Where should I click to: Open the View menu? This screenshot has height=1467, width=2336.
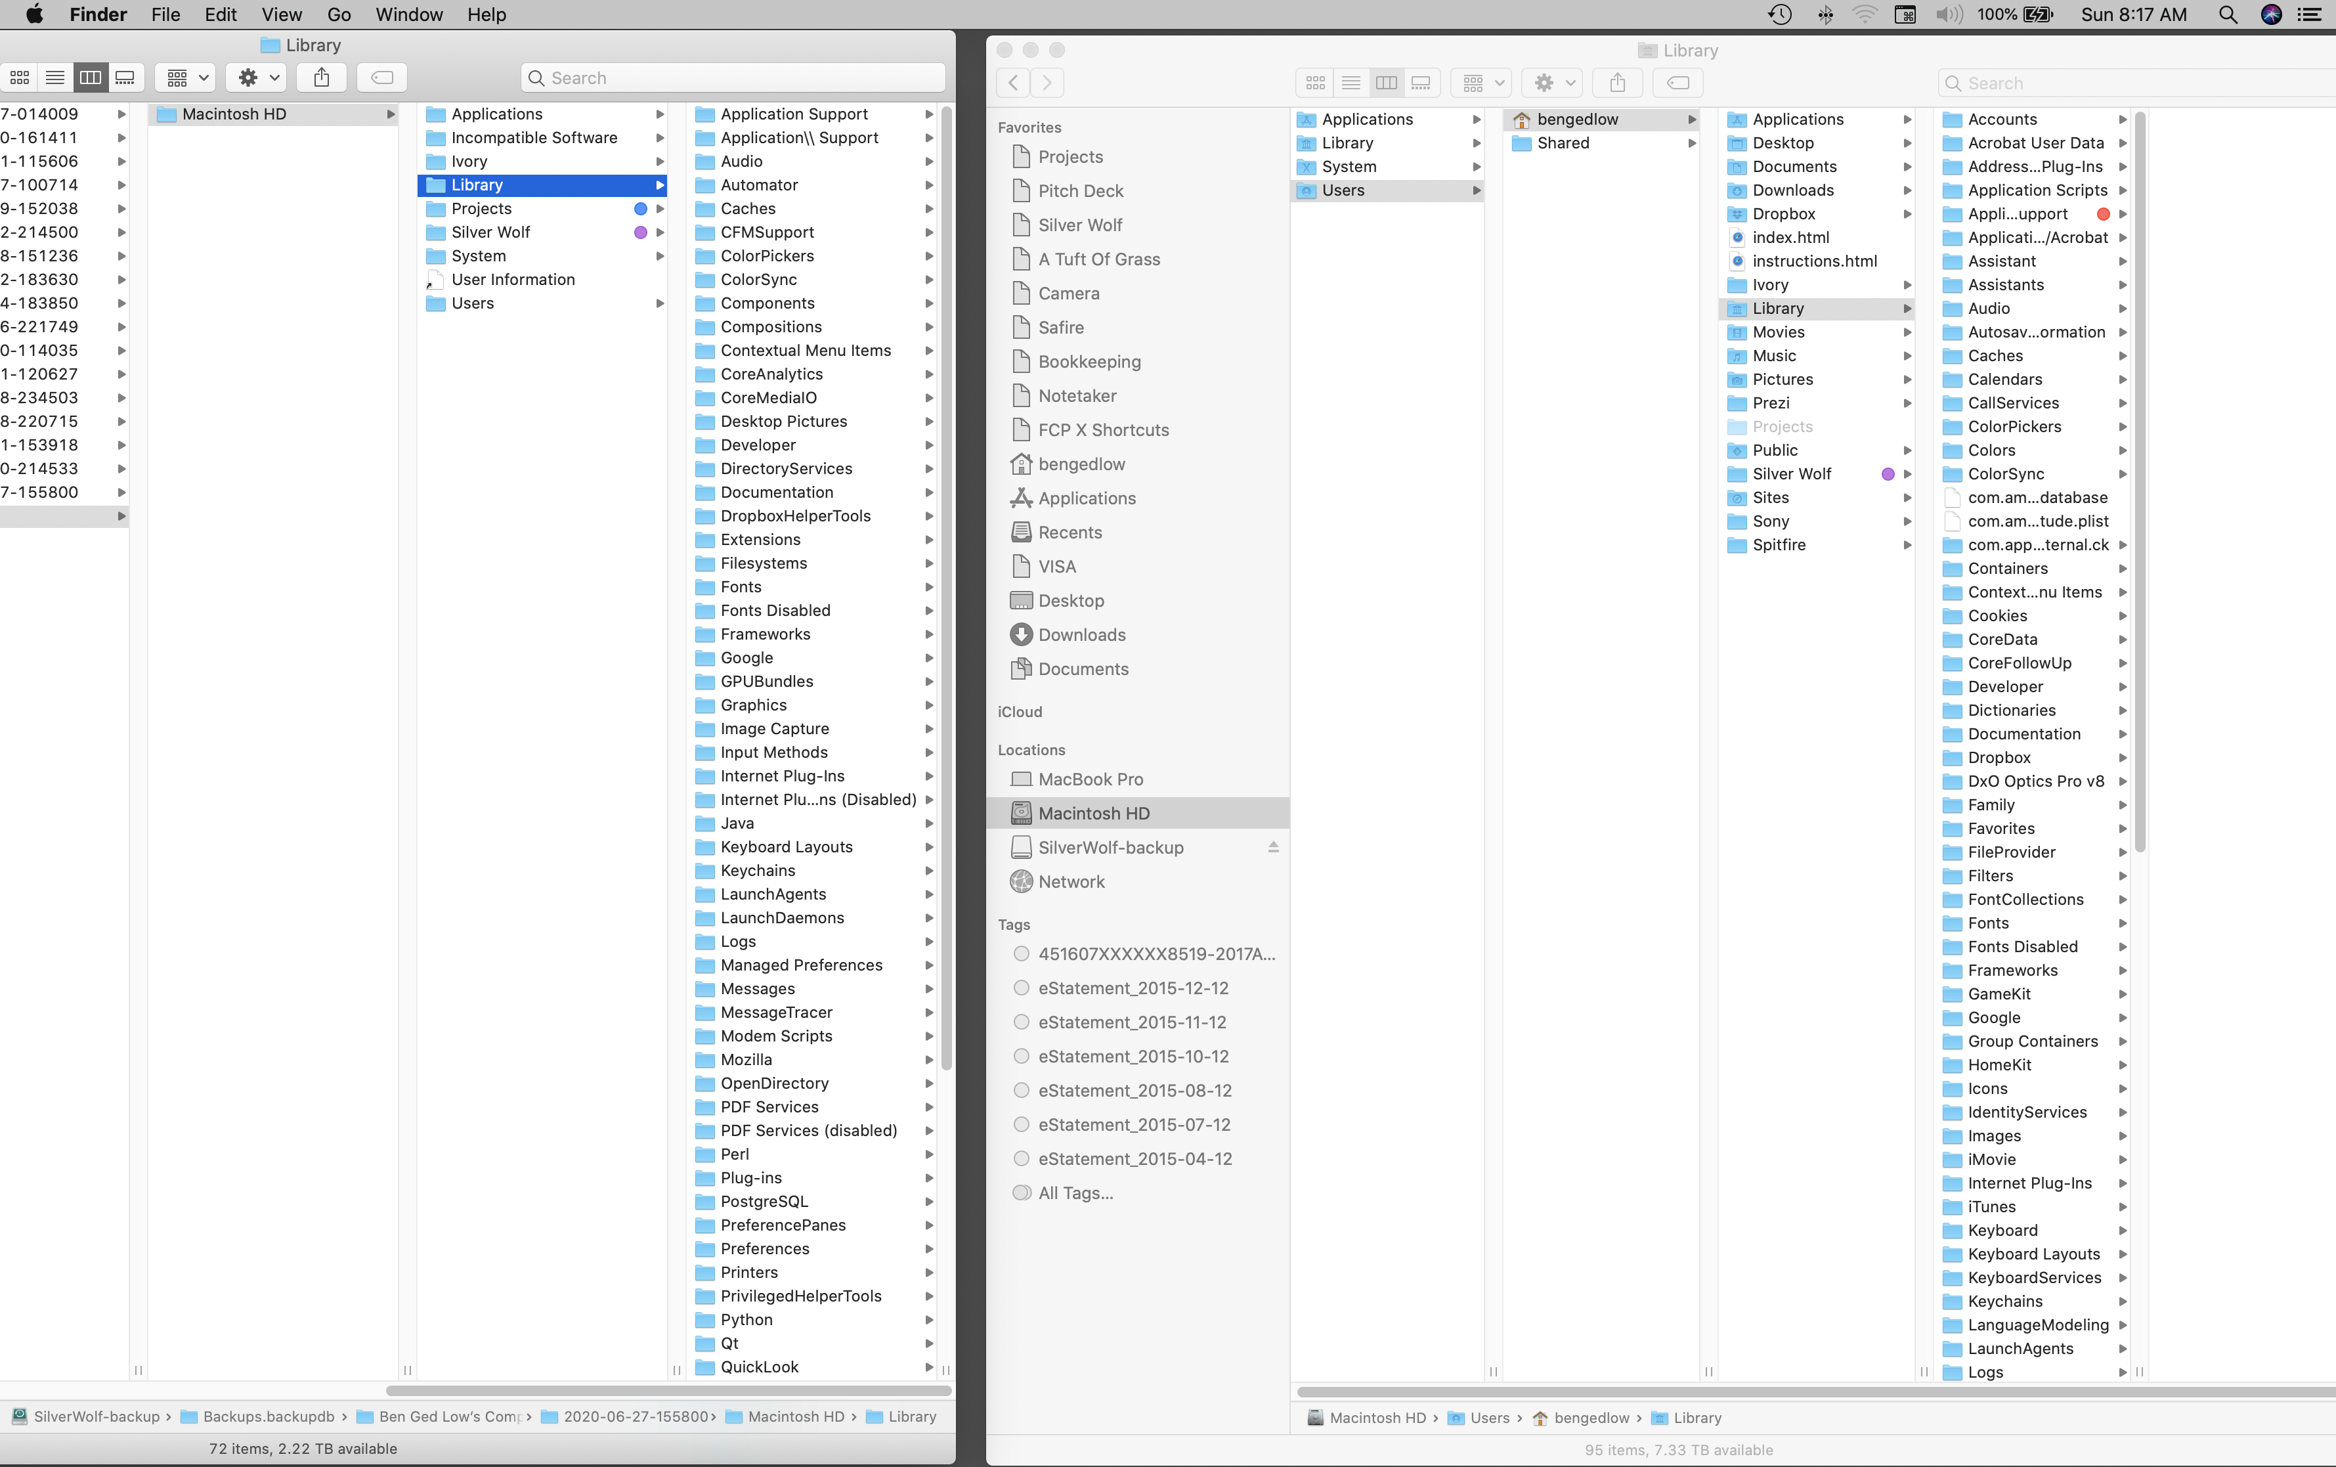(x=281, y=14)
